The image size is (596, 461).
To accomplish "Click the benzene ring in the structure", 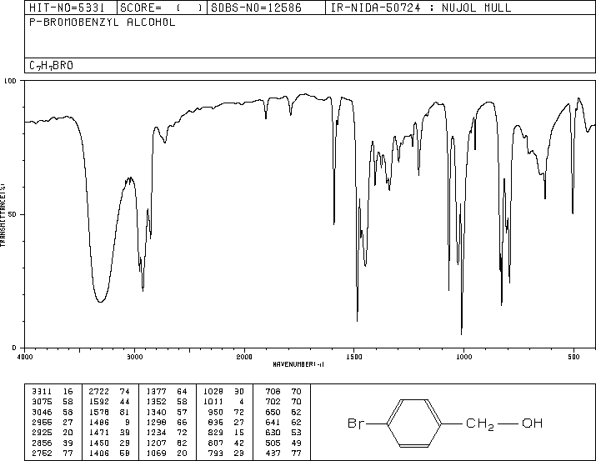I will pyautogui.click(x=414, y=423).
